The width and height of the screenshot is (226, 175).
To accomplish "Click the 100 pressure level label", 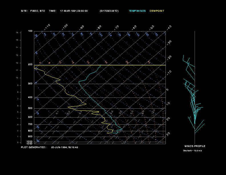I will [30, 31].
